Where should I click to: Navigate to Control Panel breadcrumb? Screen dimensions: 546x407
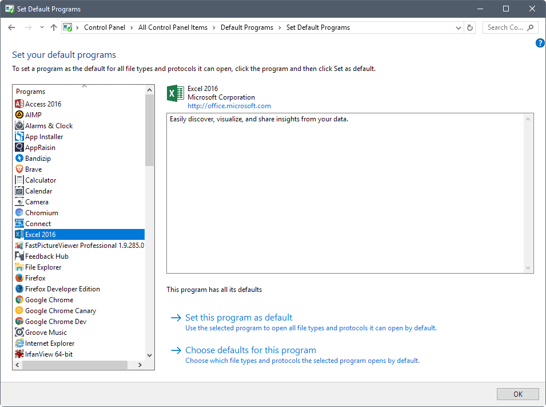coord(105,27)
